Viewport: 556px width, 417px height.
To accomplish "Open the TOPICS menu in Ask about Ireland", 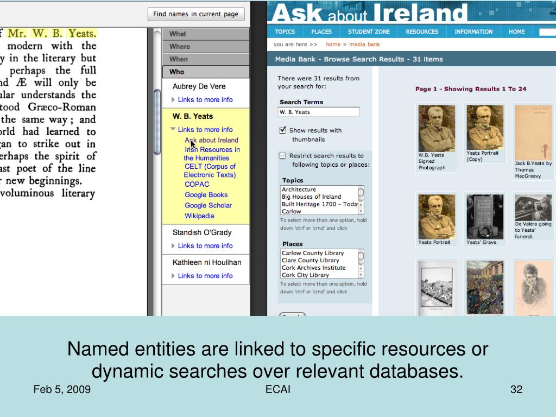I will [x=285, y=31].
